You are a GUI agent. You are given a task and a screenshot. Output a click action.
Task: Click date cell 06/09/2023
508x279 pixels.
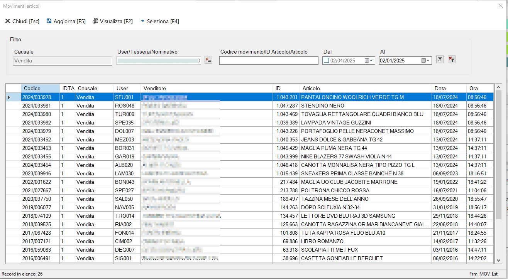tap(449, 173)
